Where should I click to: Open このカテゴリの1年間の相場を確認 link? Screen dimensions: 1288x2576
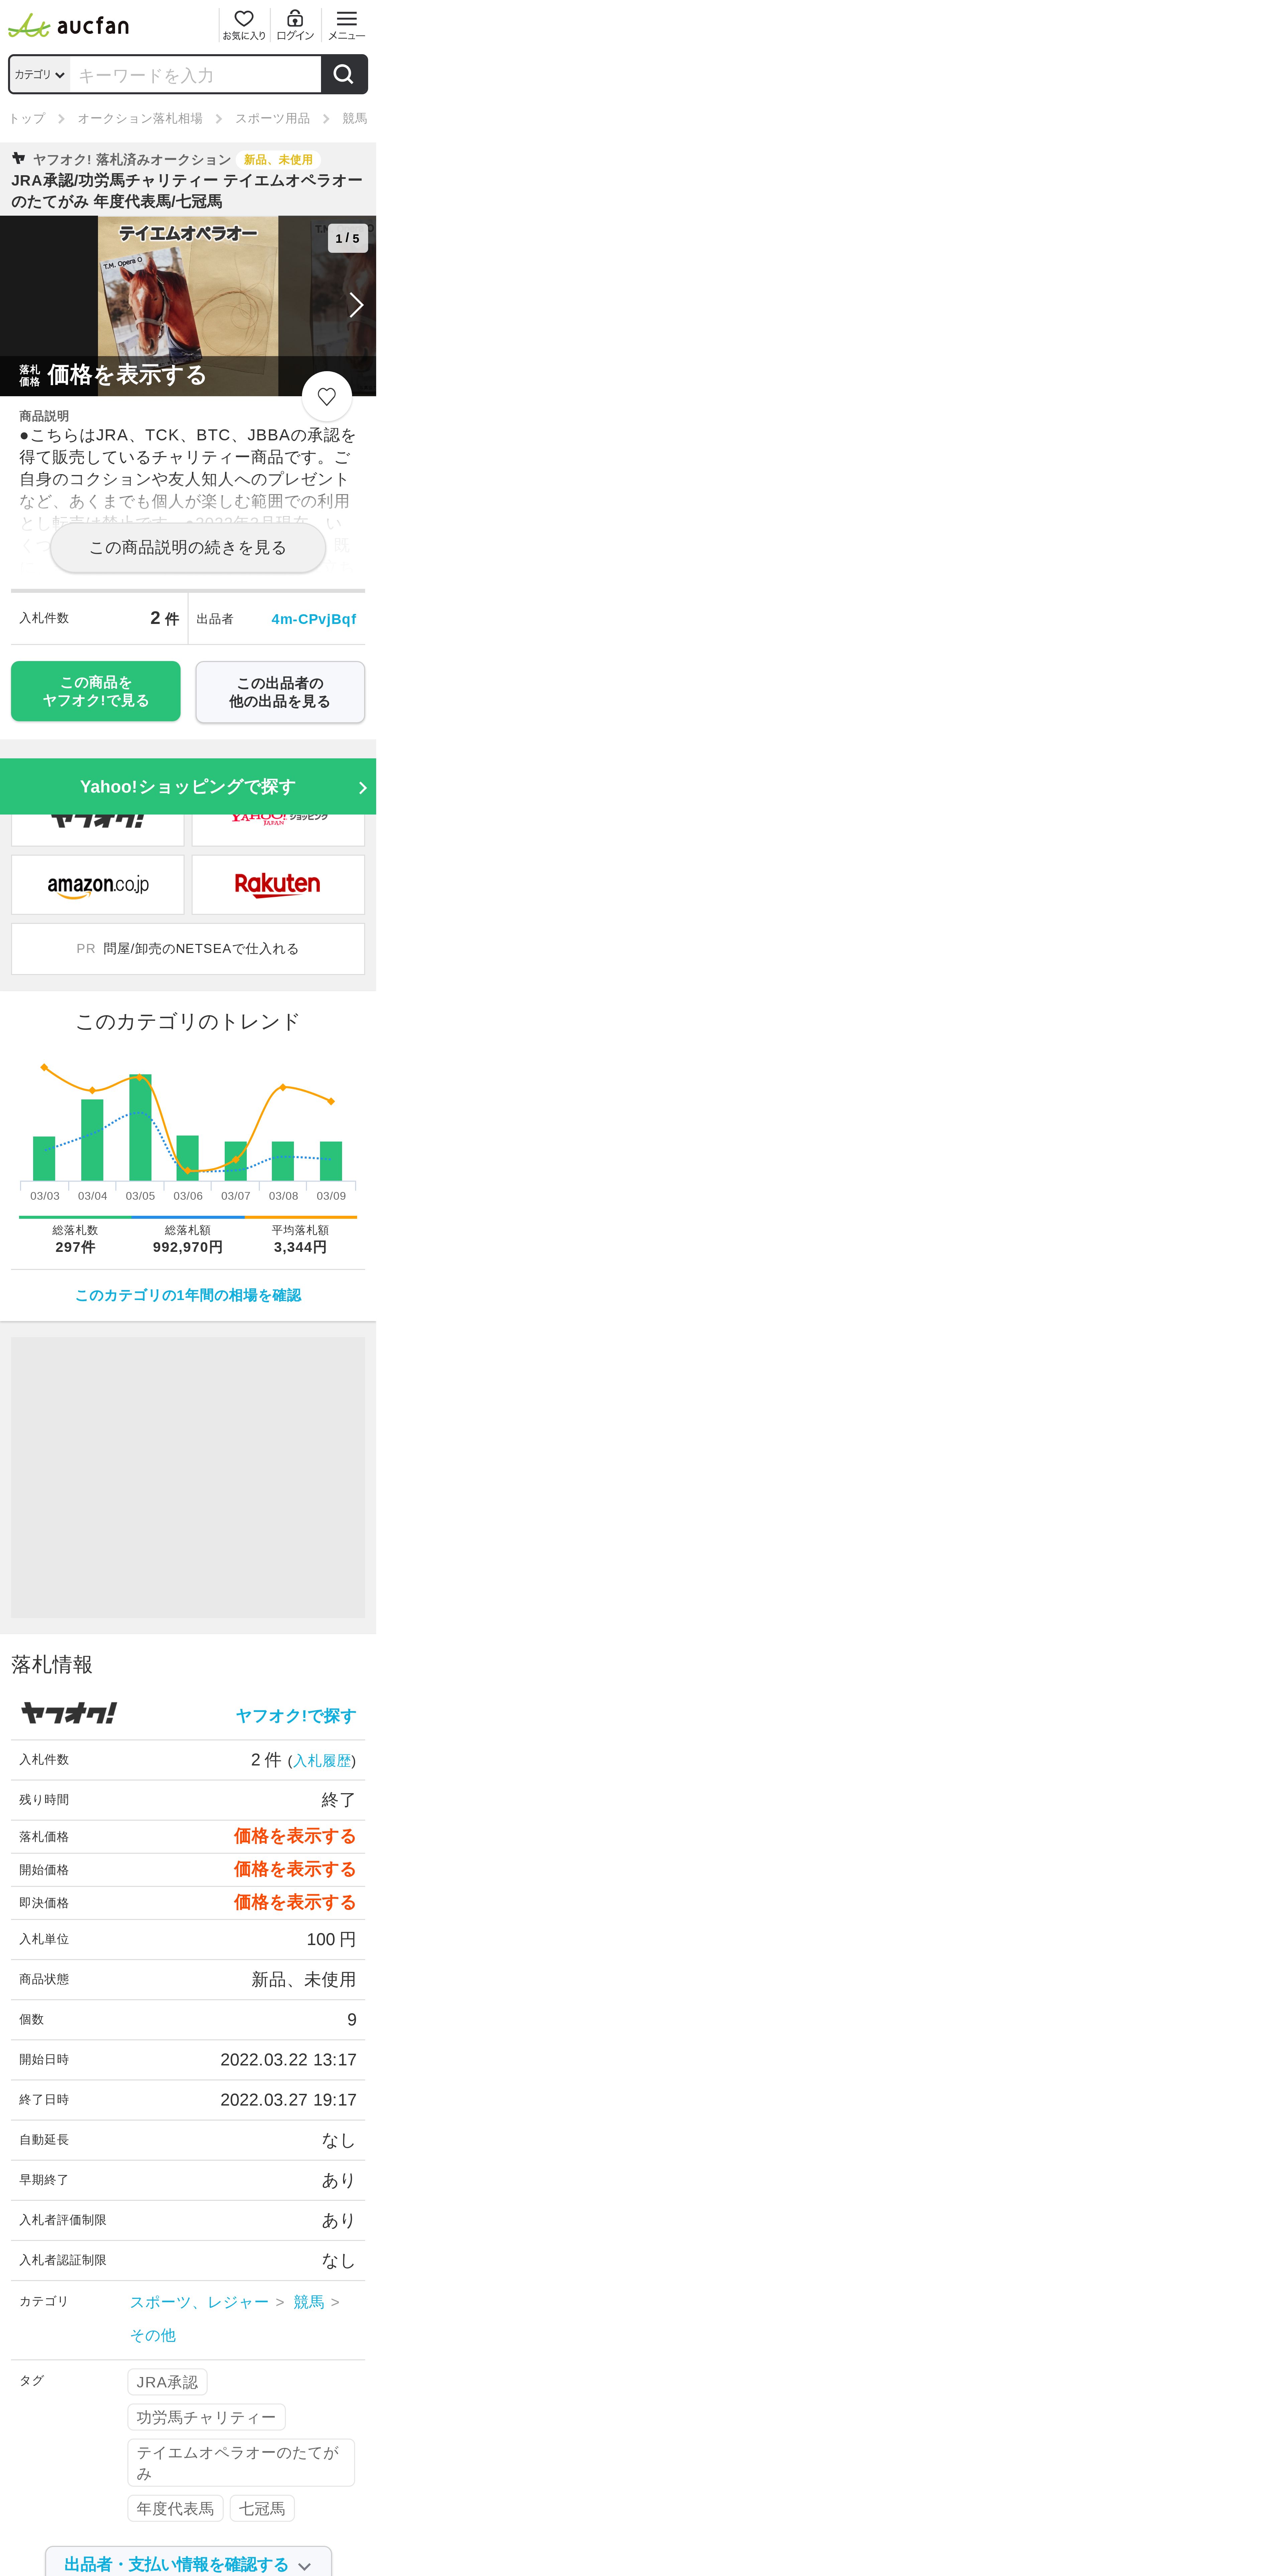click(188, 1295)
